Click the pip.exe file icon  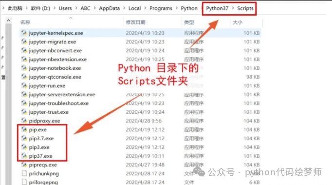click(24, 129)
